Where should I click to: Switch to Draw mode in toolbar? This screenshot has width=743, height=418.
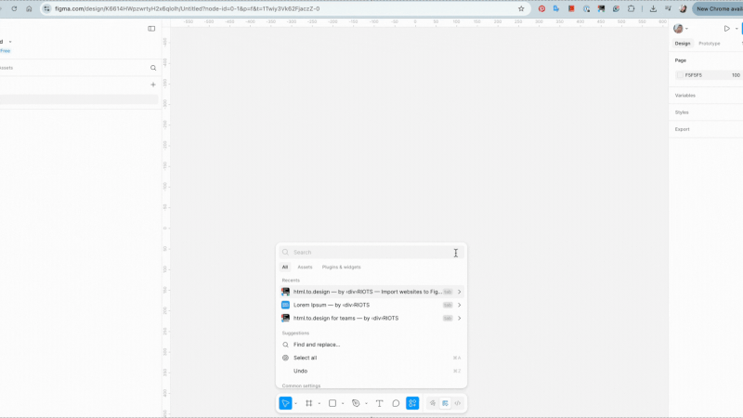pyautogui.click(x=433, y=403)
